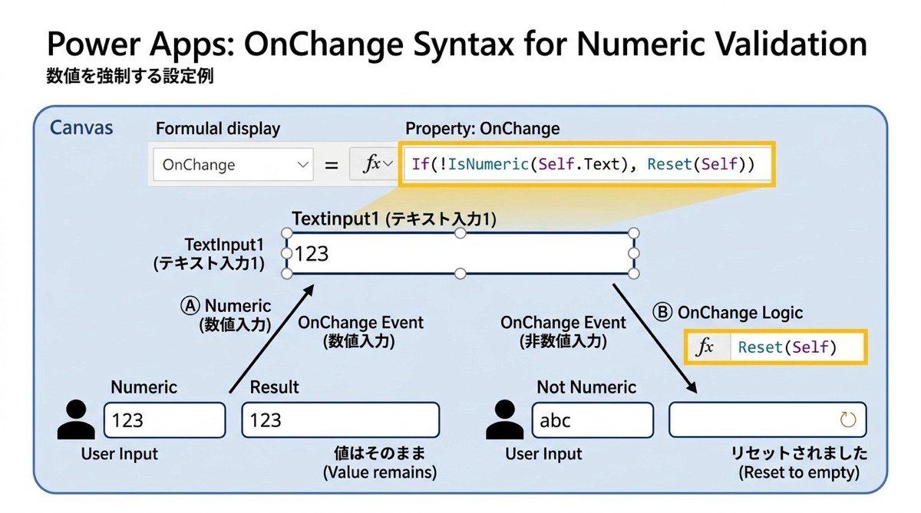This screenshot has height=513, width=921.
Task: Click the Result field showing 123
Action: pyautogui.click(x=340, y=420)
